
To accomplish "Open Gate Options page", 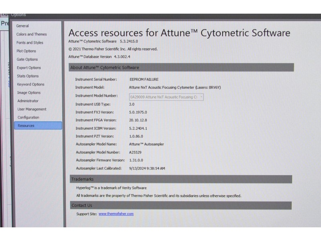I will (27, 59).
